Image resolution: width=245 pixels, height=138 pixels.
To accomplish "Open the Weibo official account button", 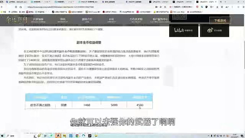I will click(x=214, y=30).
